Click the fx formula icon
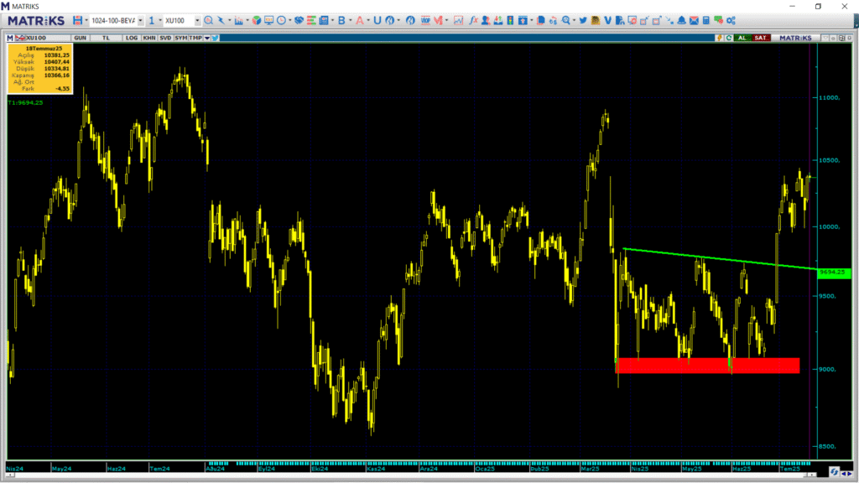859x483 pixels. coord(474,20)
